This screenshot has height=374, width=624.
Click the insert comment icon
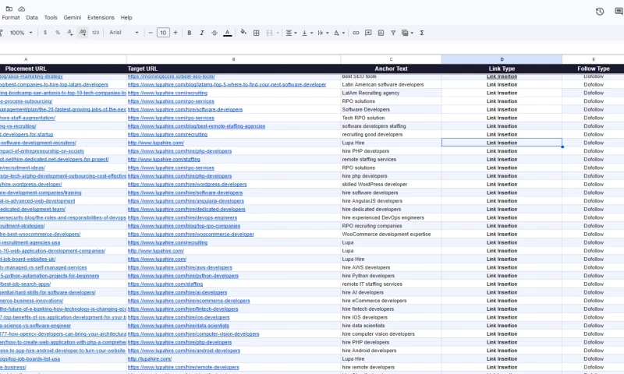tap(368, 33)
